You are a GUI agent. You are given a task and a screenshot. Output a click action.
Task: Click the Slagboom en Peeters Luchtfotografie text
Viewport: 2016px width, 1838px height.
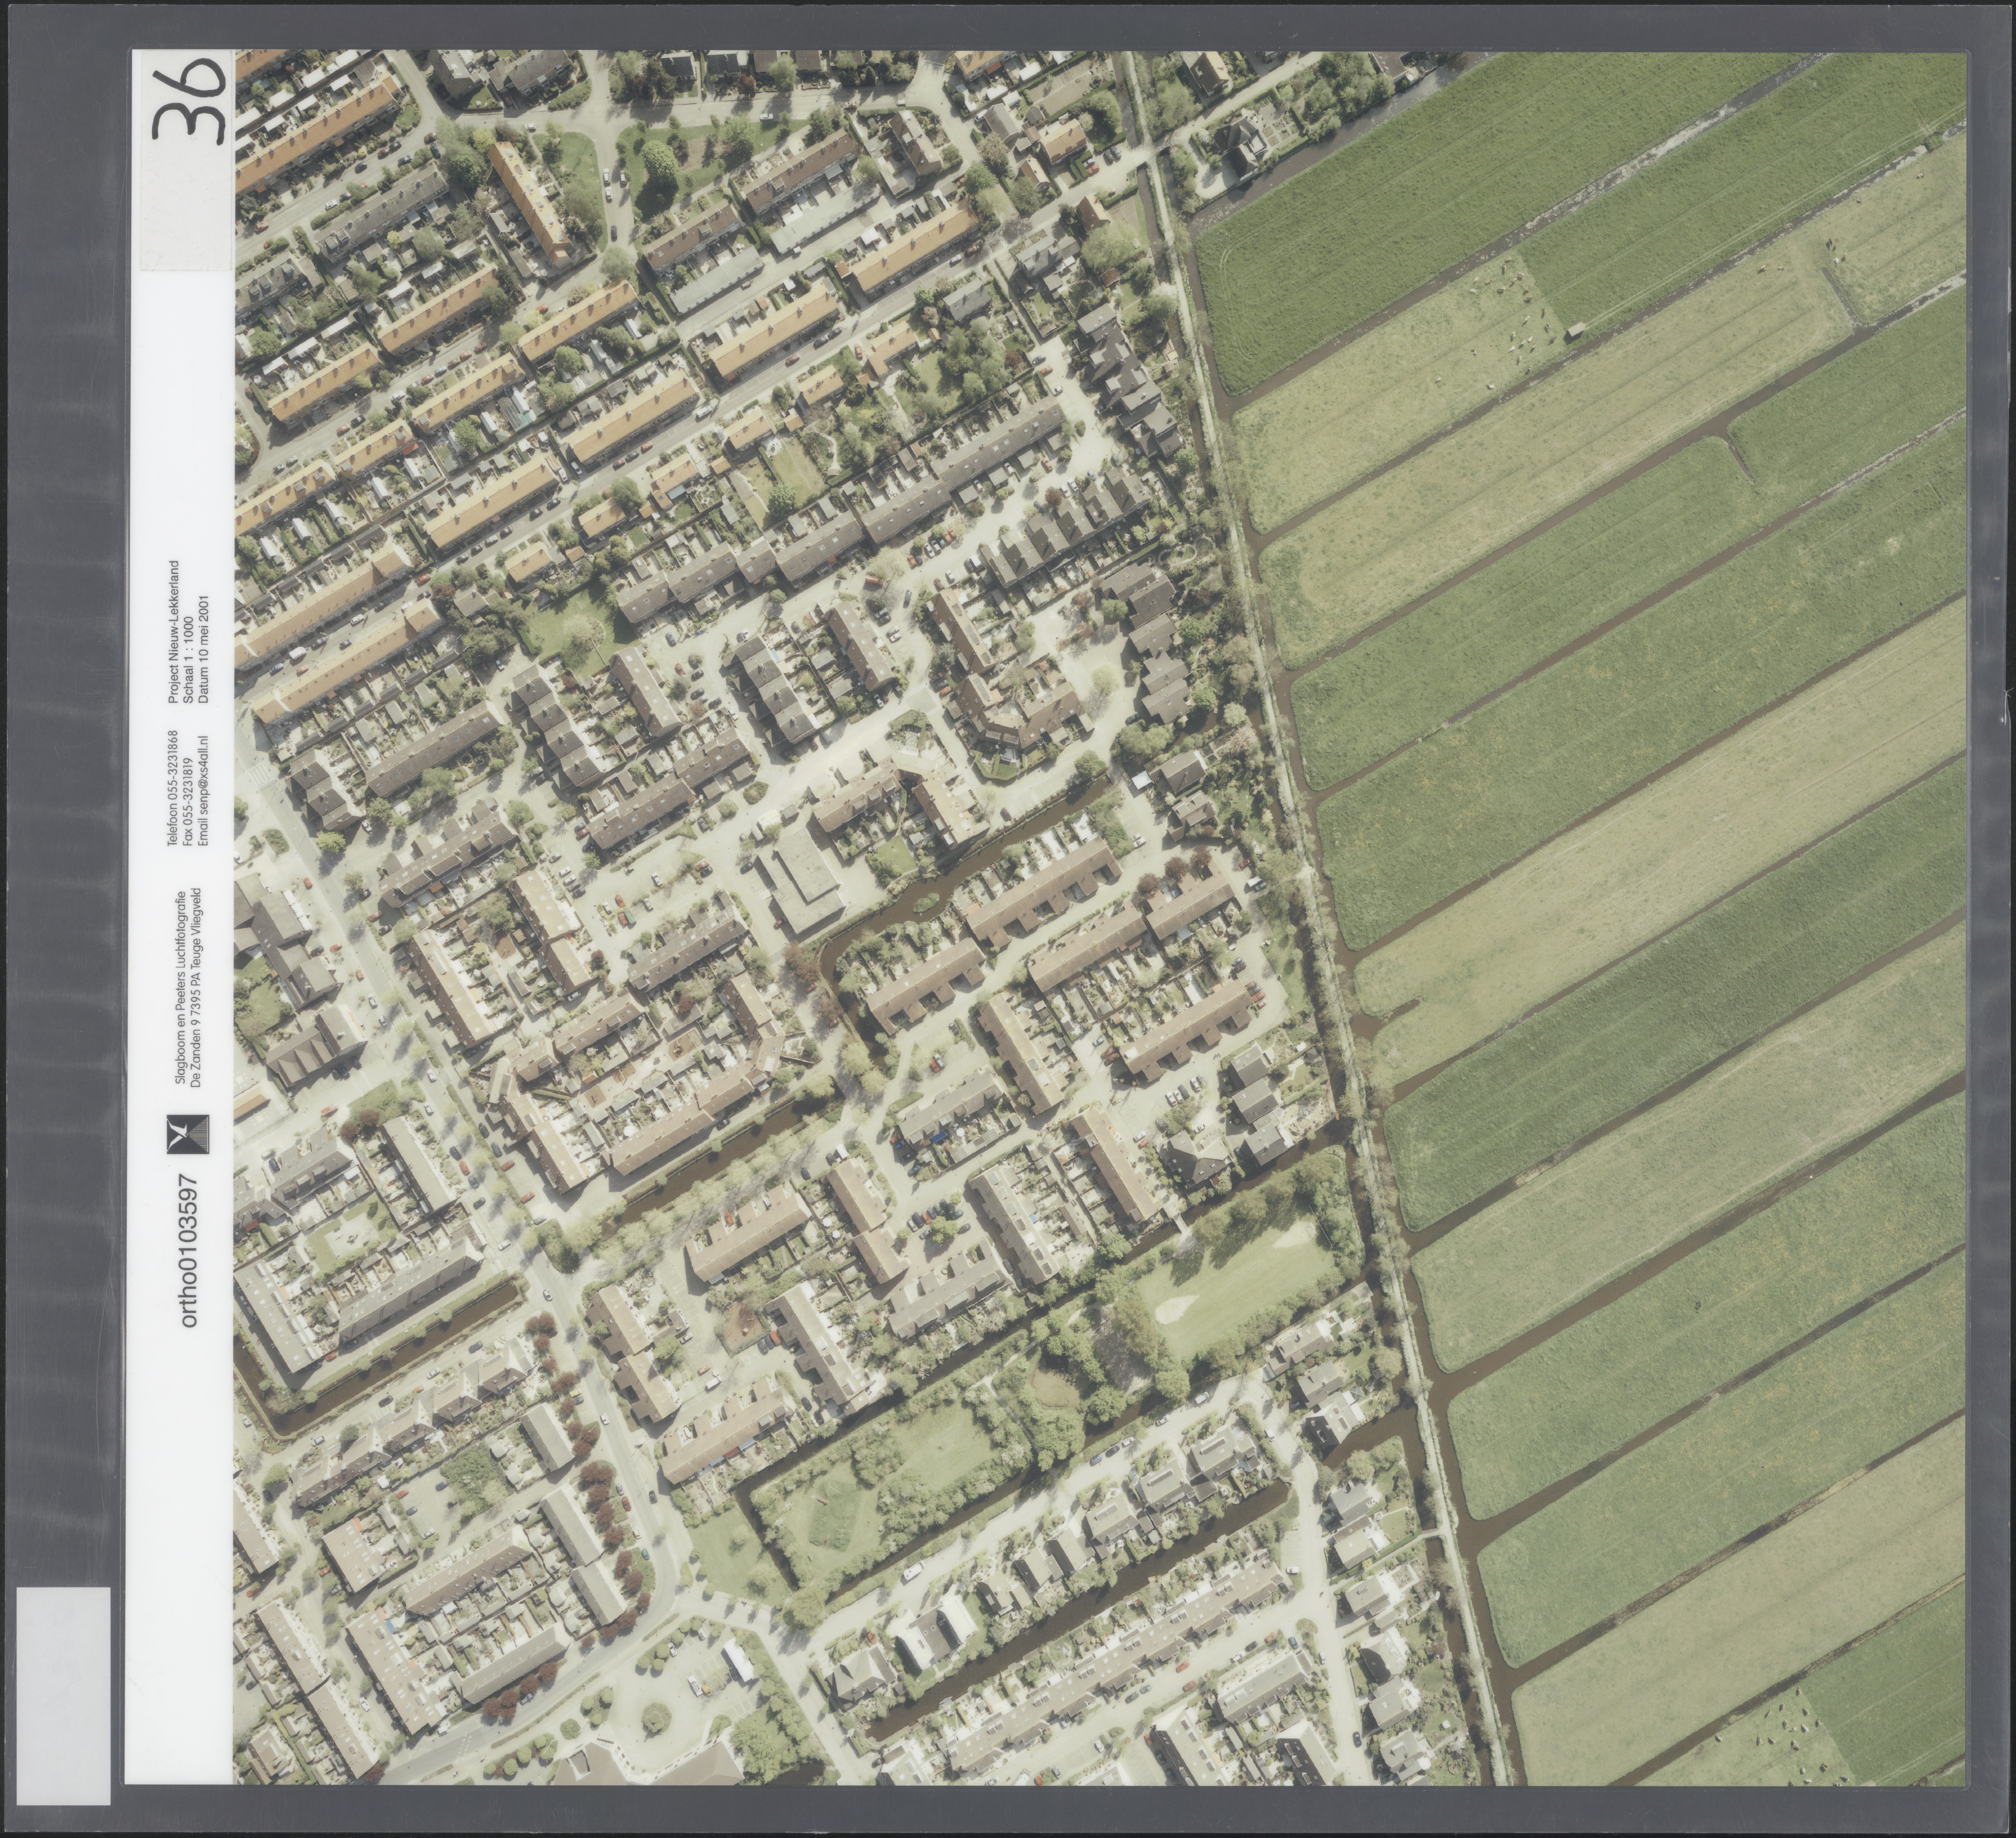(180, 989)
